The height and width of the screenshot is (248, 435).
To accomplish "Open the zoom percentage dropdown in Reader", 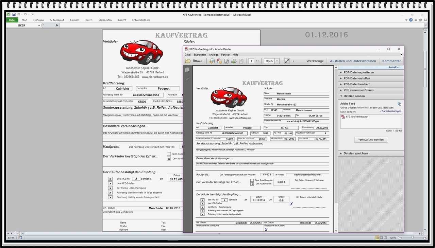I will pyautogui.click(x=277, y=61).
